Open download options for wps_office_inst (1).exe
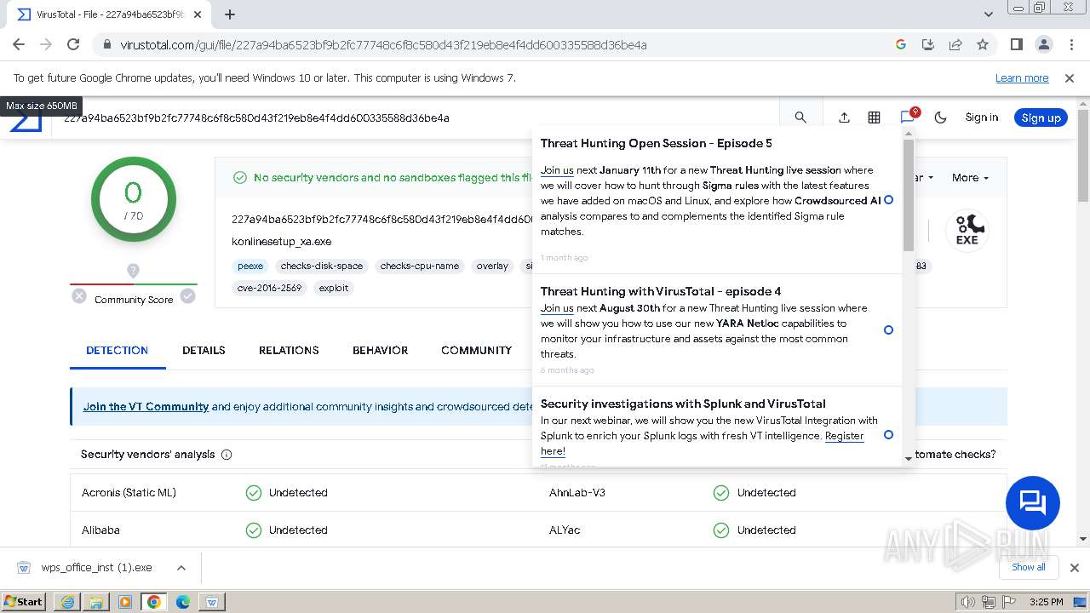The image size is (1090, 613). point(181,568)
